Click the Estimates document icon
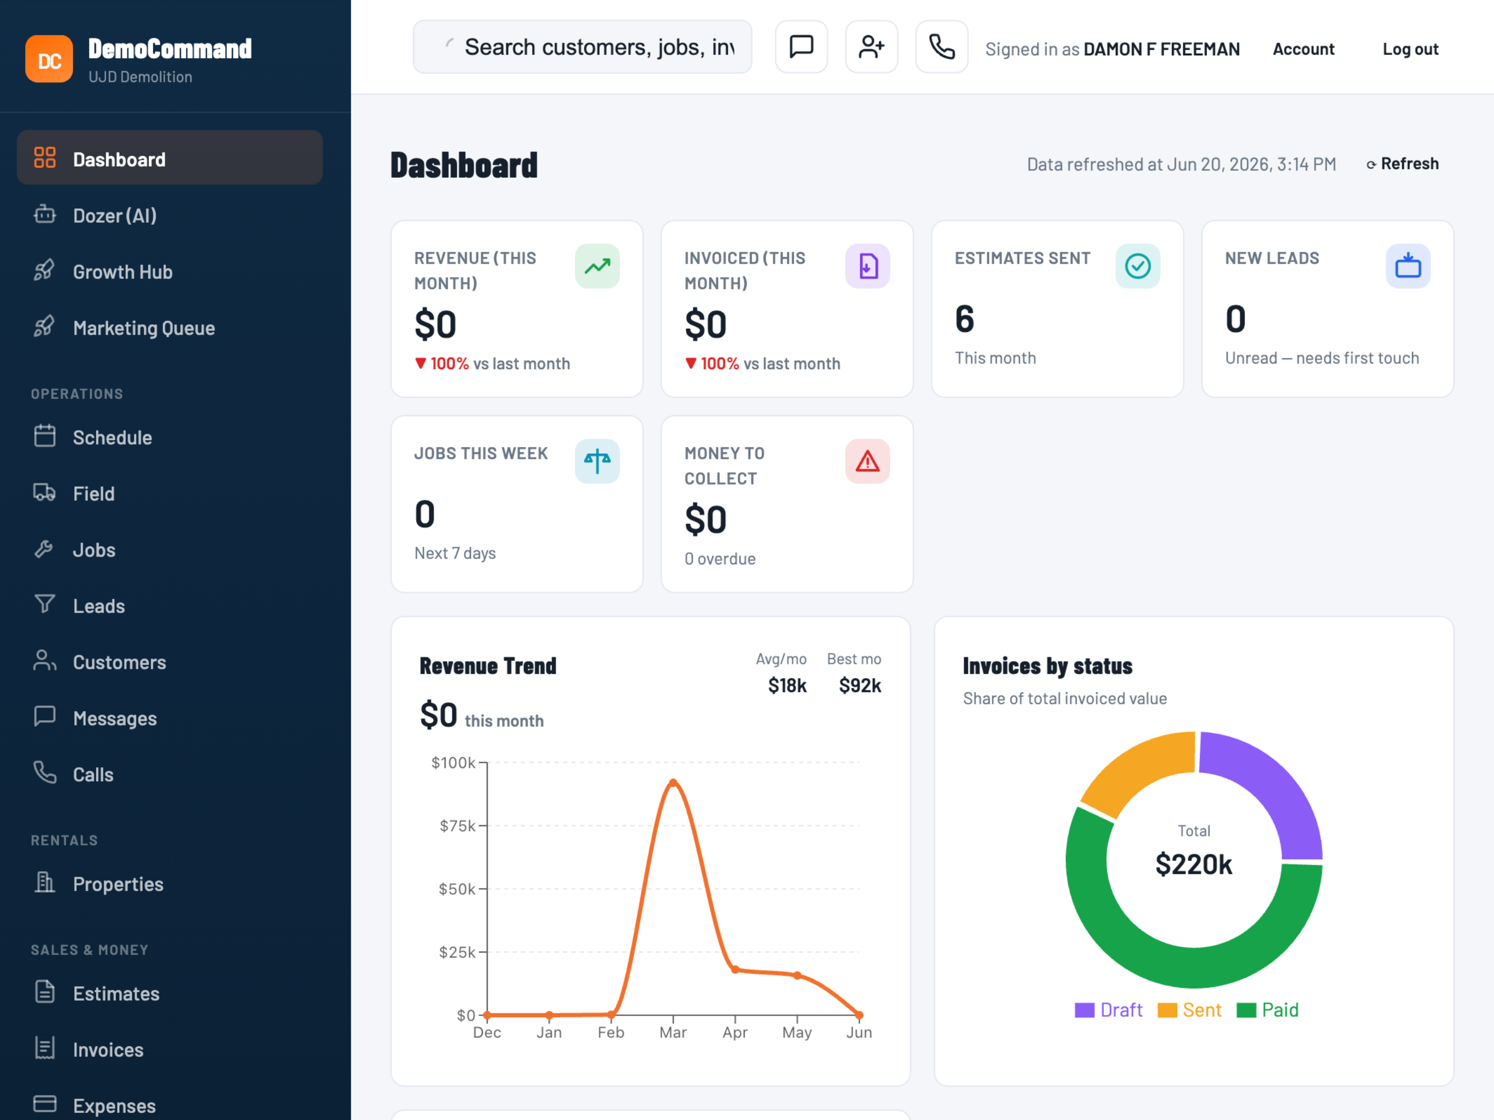The width and height of the screenshot is (1494, 1120). click(x=45, y=991)
